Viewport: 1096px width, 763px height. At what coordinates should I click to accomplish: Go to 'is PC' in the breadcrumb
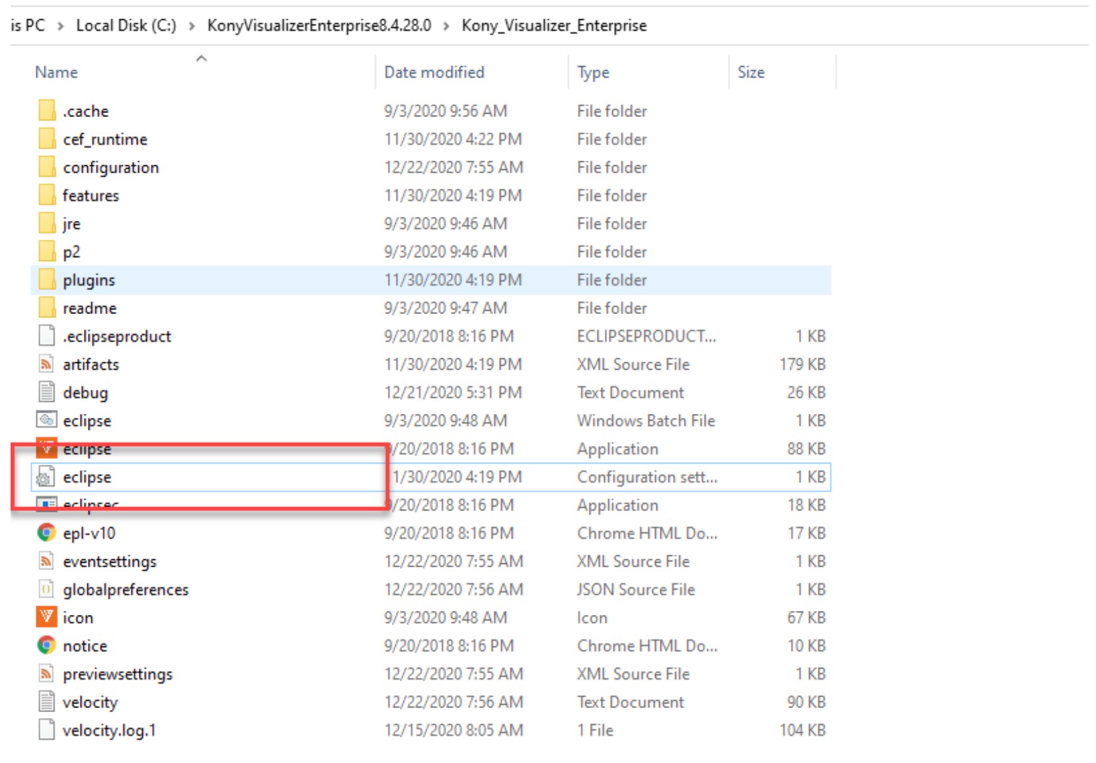coord(28,26)
